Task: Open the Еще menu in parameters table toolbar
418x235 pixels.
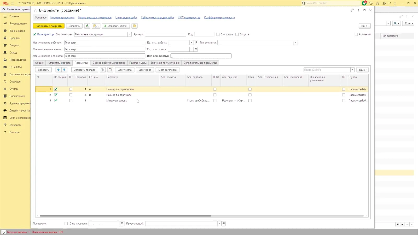Action: (363, 70)
